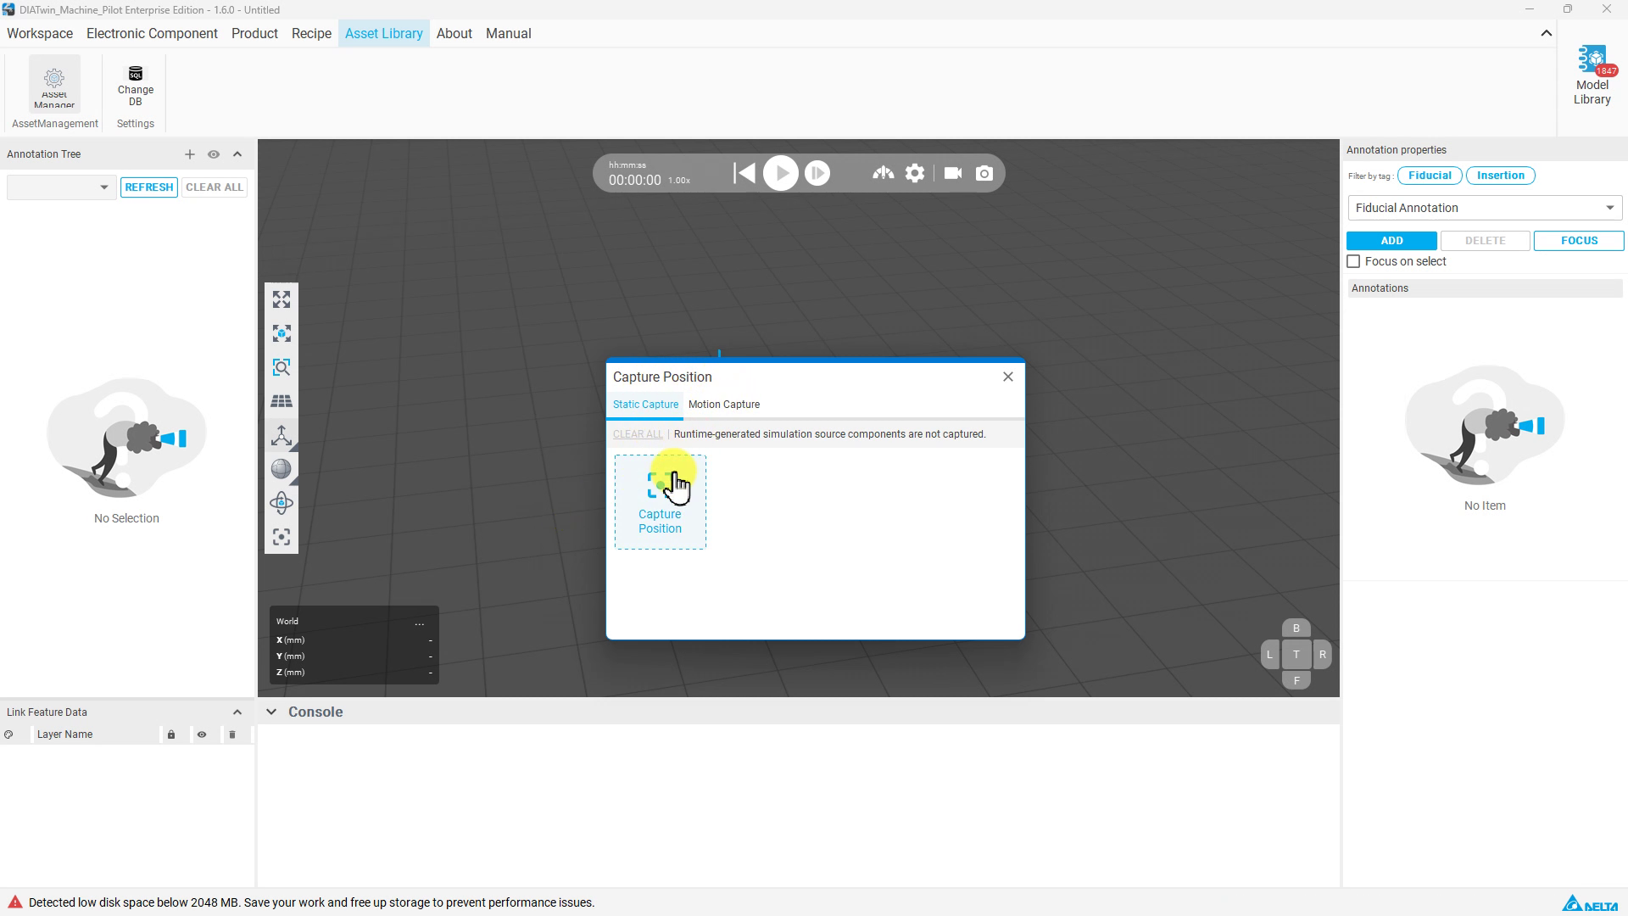Screen dimensions: 1628x916
Task: Switch to the Static Capture tab
Action: (x=645, y=405)
